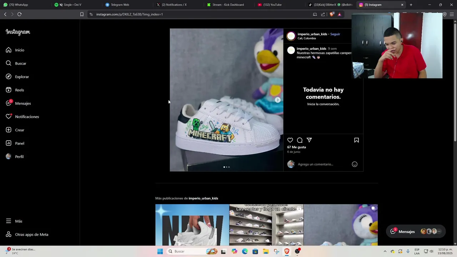Open the taskbar weather widget showing 24°C
Viewport: 457px width, 257px height.
tap(21, 251)
